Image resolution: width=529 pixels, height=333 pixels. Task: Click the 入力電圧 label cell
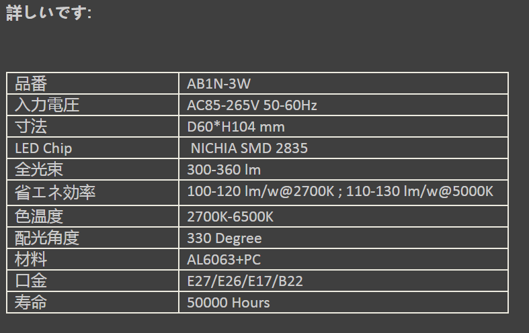coord(47,105)
